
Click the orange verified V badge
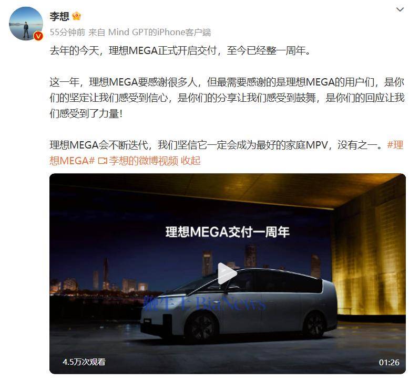38,36
